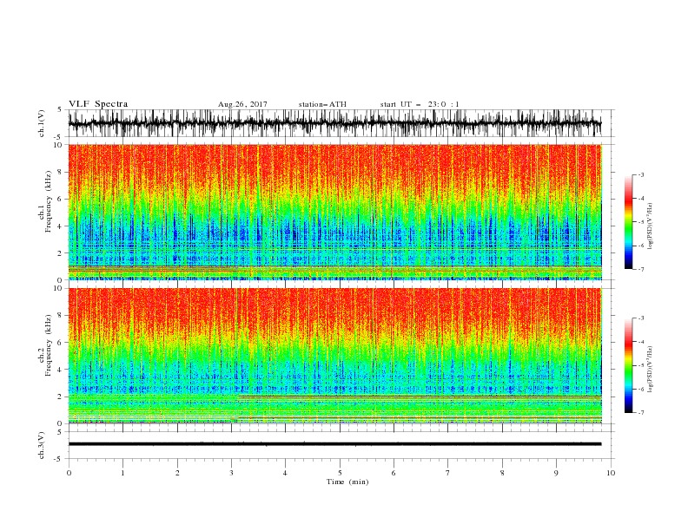Image resolution: width=688 pixels, height=531 pixels.
Task: Click time axis tick label "4"
Action: [285, 473]
